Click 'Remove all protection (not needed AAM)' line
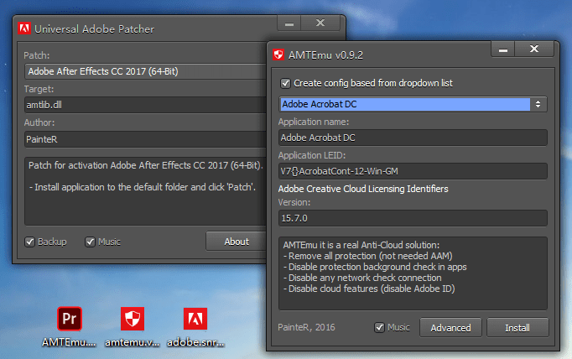 (367, 256)
